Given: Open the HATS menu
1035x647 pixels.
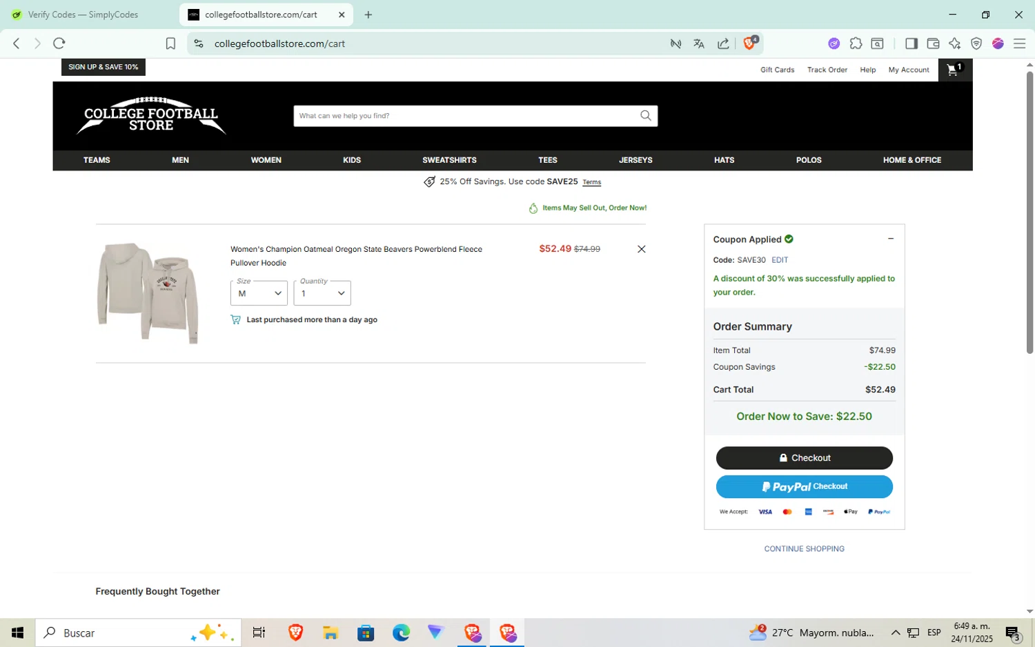Looking at the screenshot, I should [x=724, y=160].
